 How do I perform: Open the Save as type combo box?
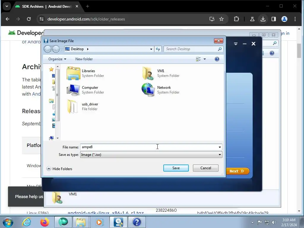click(x=151, y=154)
